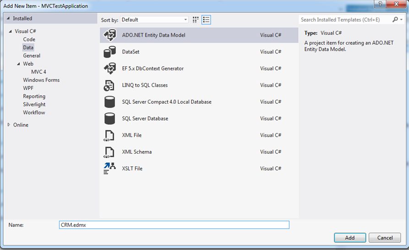Switch to small icons grid view
This screenshot has width=409, height=250.
196,20
